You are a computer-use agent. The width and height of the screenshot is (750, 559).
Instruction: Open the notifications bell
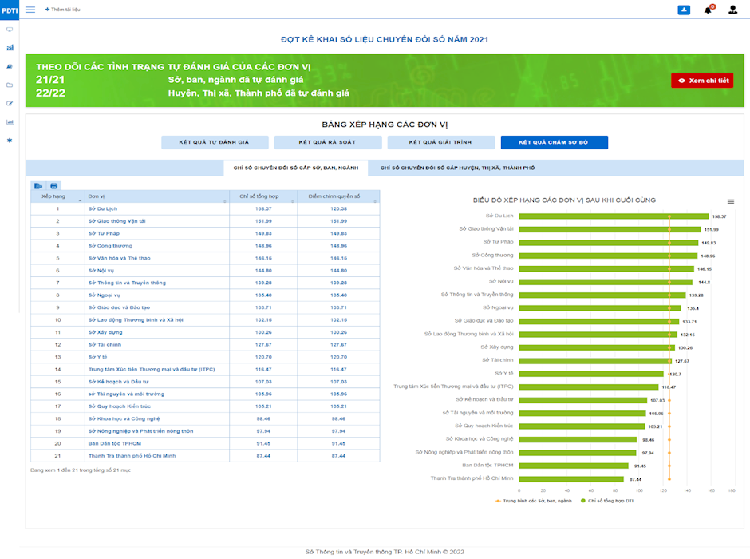coord(709,10)
